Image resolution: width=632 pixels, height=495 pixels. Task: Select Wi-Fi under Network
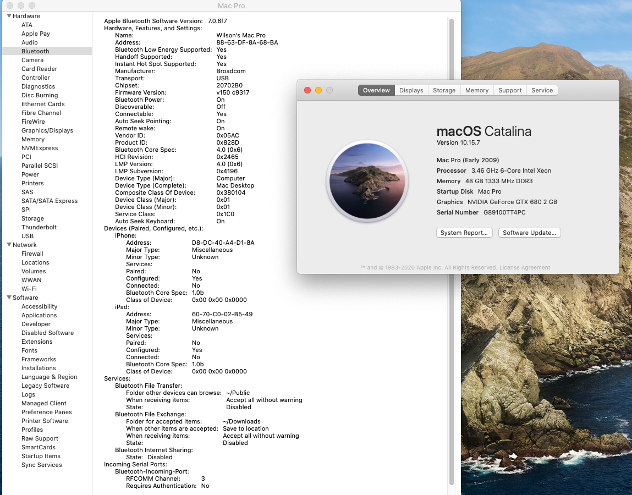tap(29, 289)
